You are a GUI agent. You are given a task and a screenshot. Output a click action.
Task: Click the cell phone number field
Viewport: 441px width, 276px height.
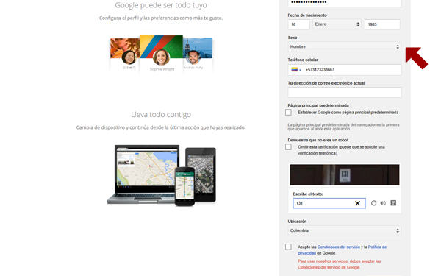click(x=345, y=70)
